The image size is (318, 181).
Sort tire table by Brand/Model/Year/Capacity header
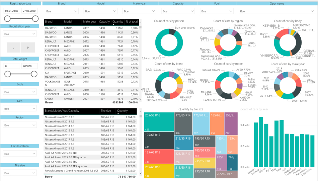point(62,111)
